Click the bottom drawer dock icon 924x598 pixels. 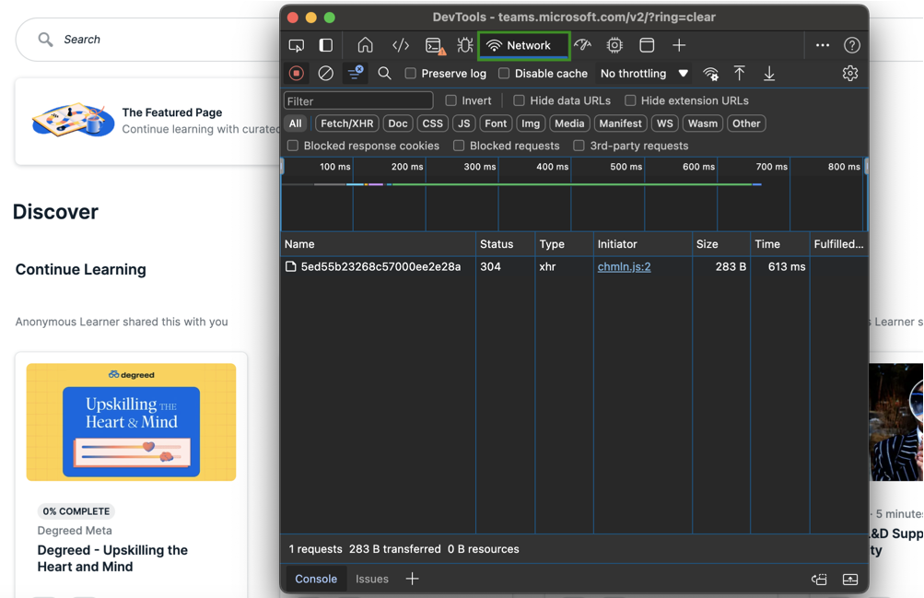[820, 580]
